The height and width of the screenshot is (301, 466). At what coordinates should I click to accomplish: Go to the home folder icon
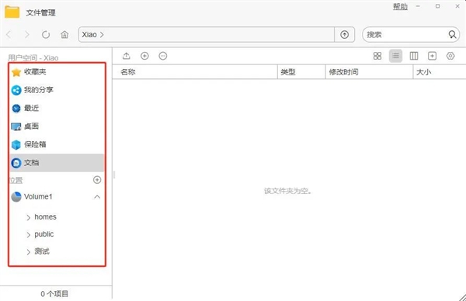(x=64, y=35)
